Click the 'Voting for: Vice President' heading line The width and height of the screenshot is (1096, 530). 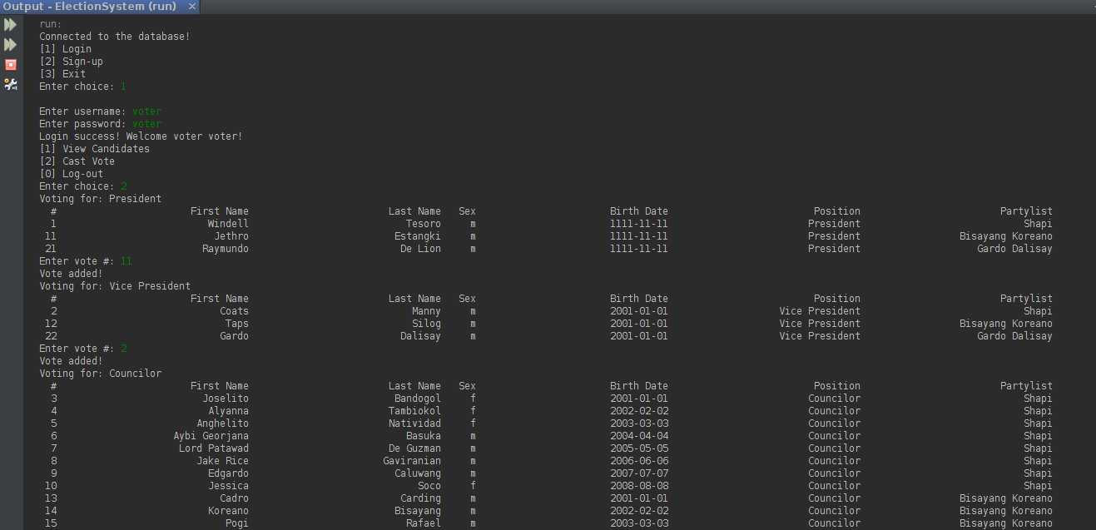[114, 286]
